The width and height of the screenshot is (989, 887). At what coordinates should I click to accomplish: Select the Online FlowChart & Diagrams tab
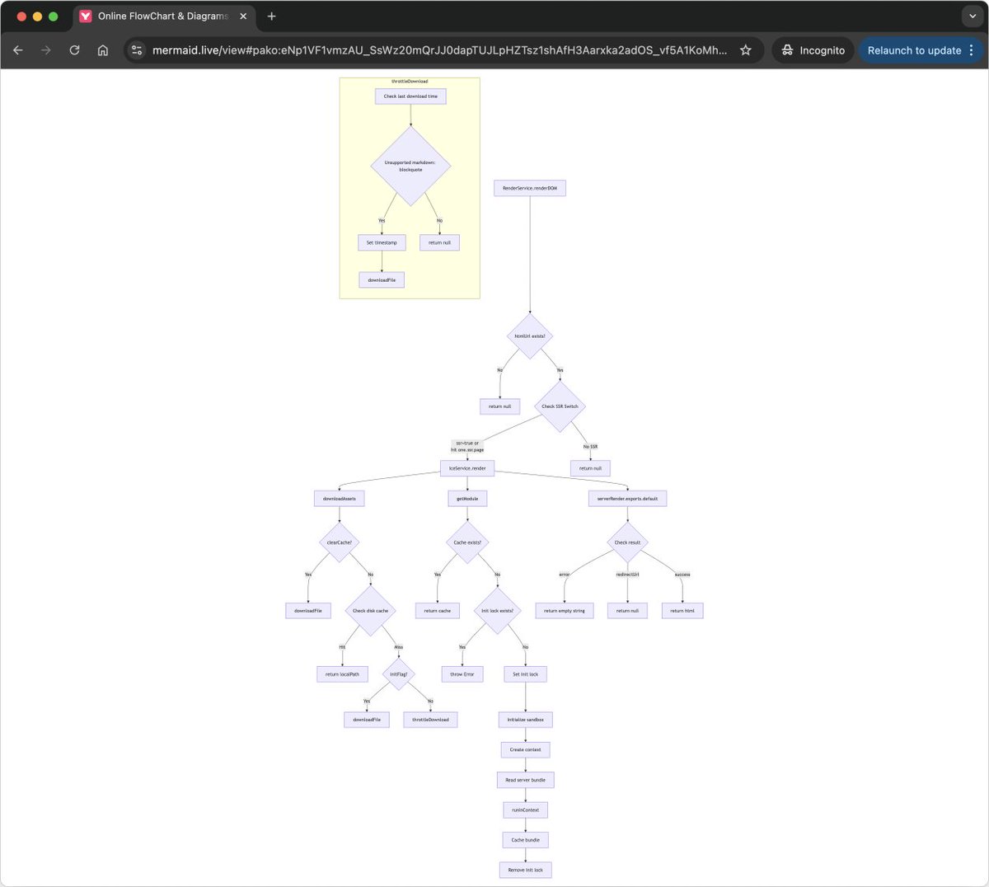point(164,16)
